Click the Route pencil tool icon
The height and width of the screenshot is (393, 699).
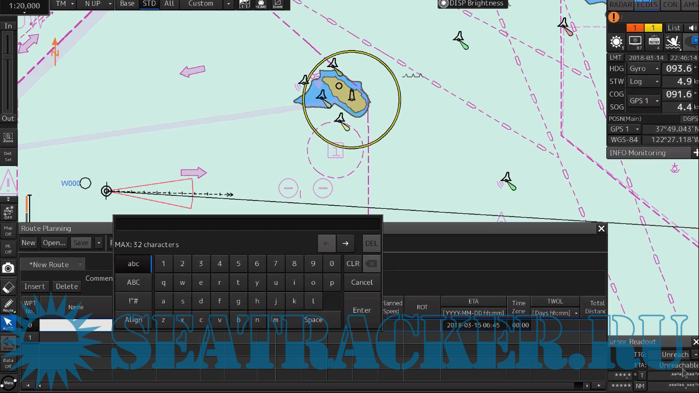(x=8, y=305)
